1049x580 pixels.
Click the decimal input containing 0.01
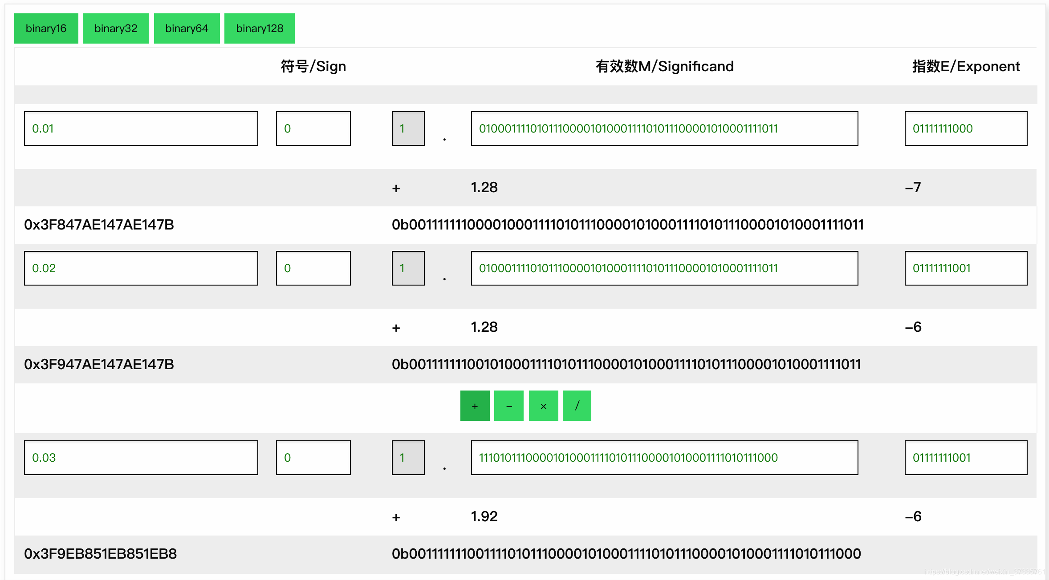pos(141,129)
